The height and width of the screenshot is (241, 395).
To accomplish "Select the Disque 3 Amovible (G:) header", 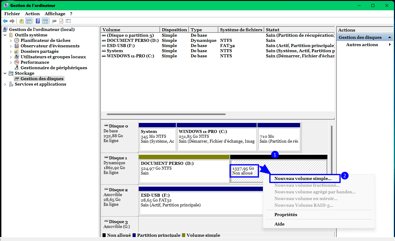I will tap(119, 225).
